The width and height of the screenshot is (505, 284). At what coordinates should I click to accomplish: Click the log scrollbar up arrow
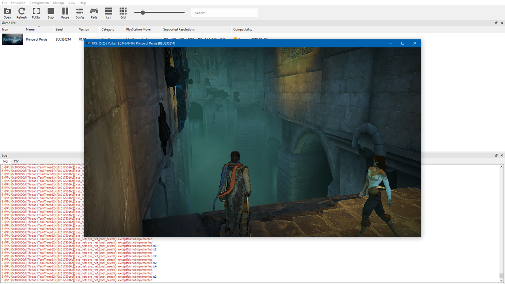502,167
